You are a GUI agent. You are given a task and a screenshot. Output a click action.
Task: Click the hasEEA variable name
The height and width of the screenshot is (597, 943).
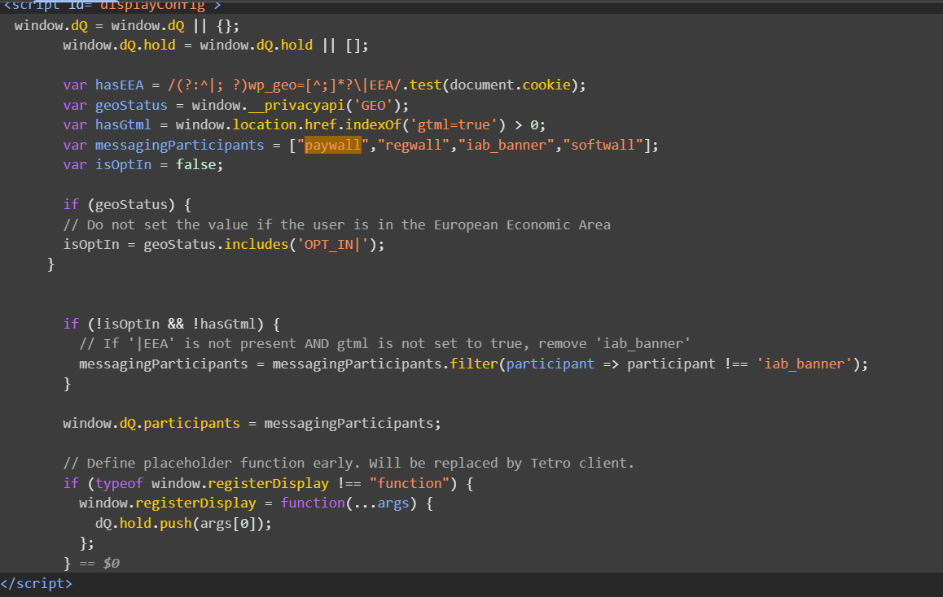(120, 85)
